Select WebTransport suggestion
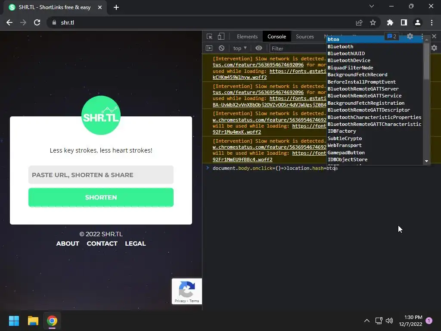441x331 pixels. pos(374,146)
